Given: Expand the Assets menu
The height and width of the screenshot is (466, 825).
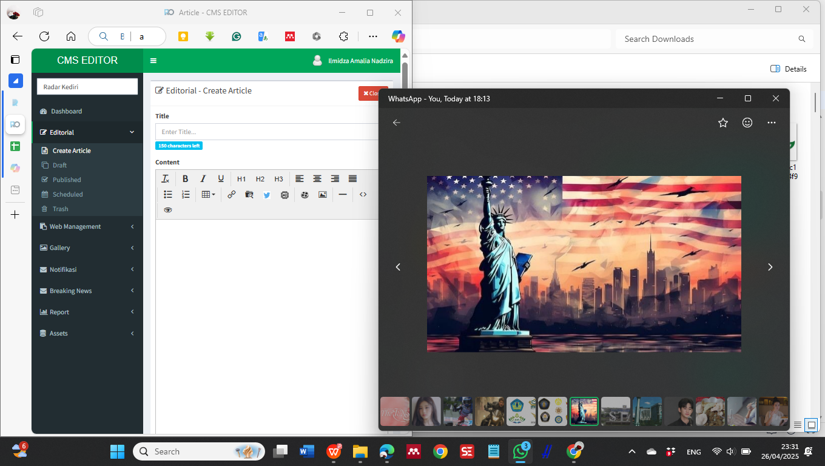Looking at the screenshot, I should pyautogui.click(x=87, y=333).
